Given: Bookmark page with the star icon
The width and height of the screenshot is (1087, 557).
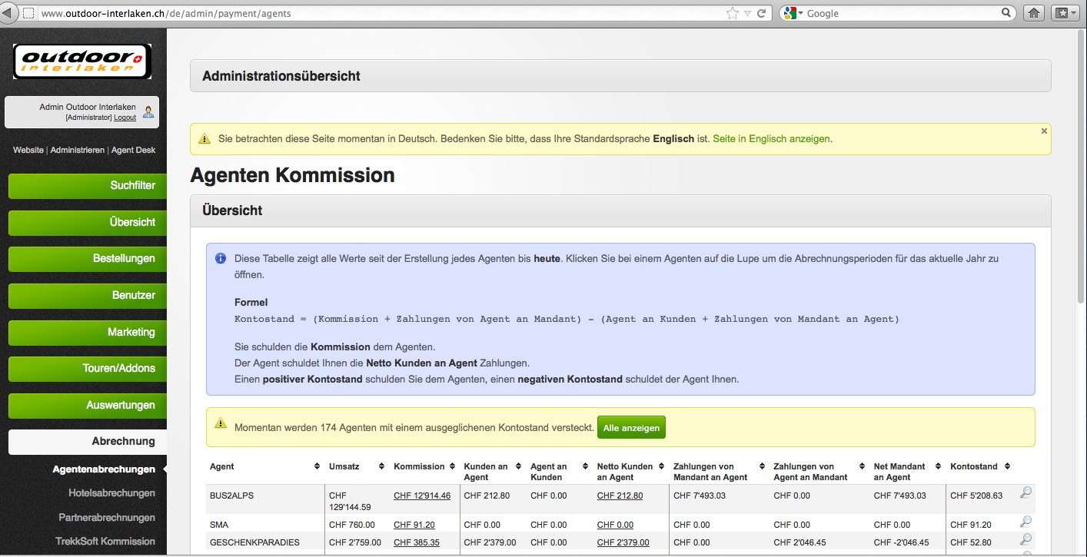Looking at the screenshot, I should 733,13.
